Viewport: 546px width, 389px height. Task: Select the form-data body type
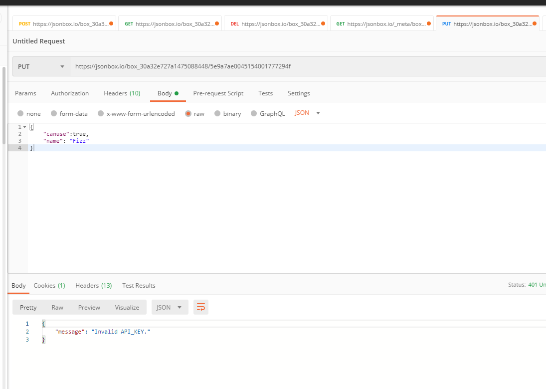(x=69, y=113)
